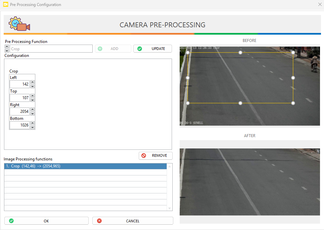Click the Left crop value field
The height and width of the screenshot is (230, 324).
coord(20,84)
